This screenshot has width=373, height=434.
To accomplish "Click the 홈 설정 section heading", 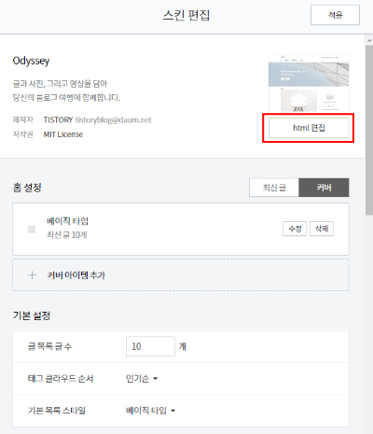I will click(x=27, y=188).
